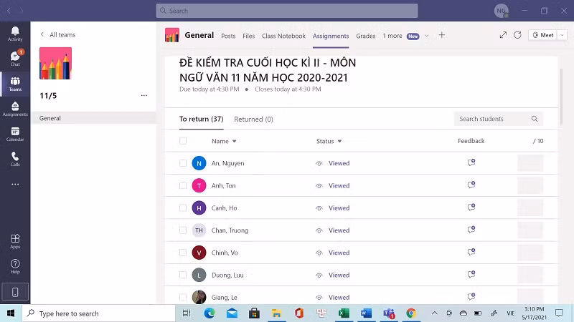Screen dimensions: 574x322
Task: Select the checkbox for Anh, Ton
Action: 183,186
